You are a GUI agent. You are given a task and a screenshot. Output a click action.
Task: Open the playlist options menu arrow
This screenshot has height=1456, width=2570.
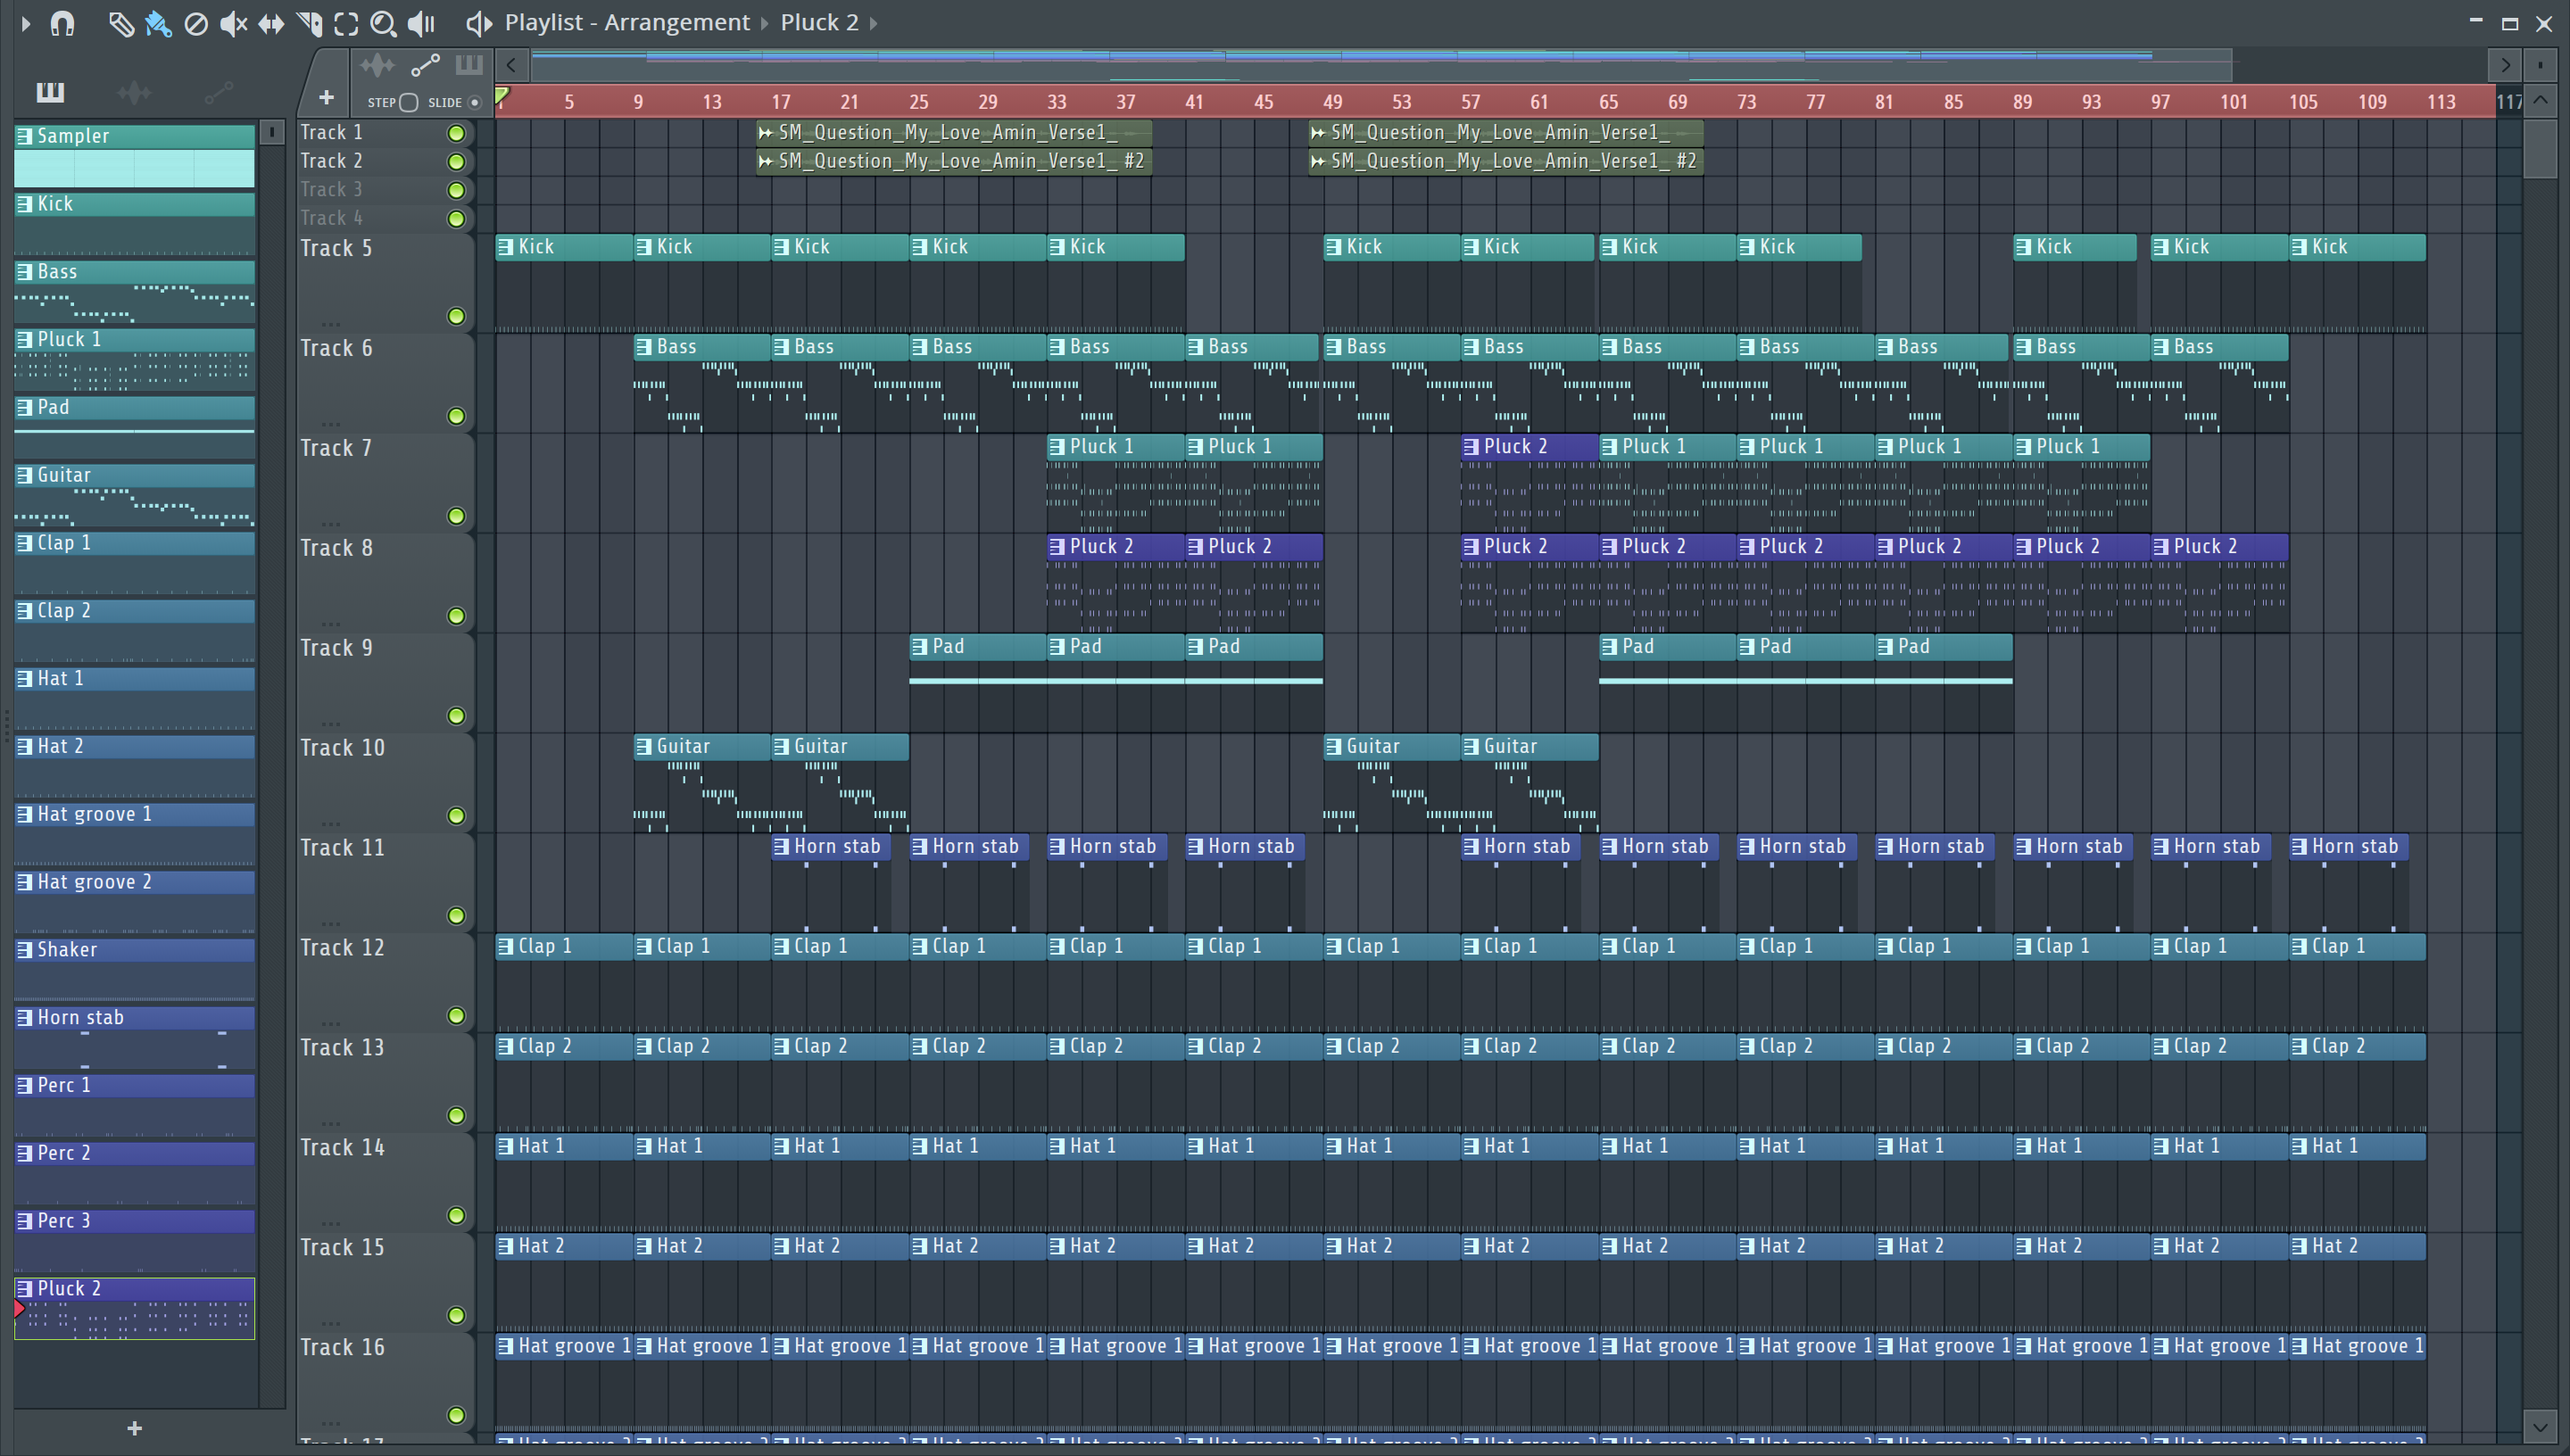(25, 22)
